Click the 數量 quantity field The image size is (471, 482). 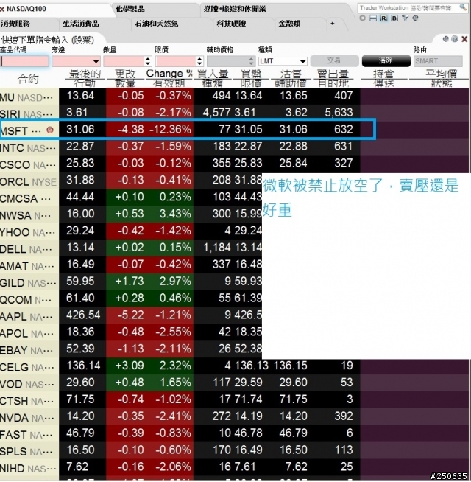tap(124, 61)
